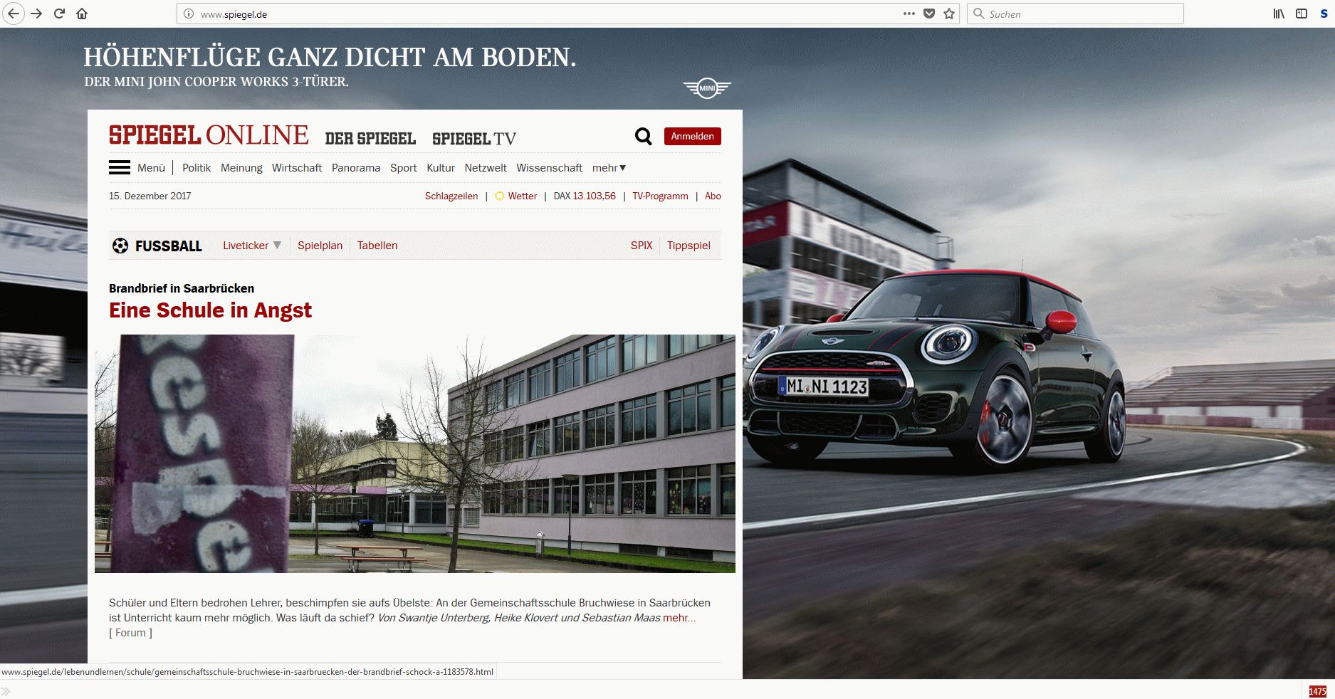Viewport: 1335px width, 699px height.
Task: Click the Brandbrief in Saarbrücken kicker
Action: pyautogui.click(x=182, y=288)
